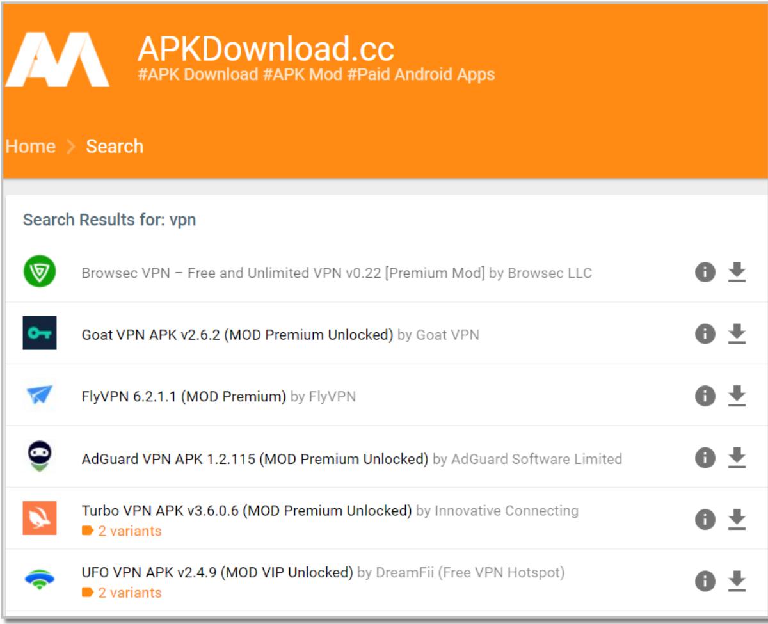The image size is (768, 624).
Task: Download the UFO VPN APK
Action: [x=737, y=581]
